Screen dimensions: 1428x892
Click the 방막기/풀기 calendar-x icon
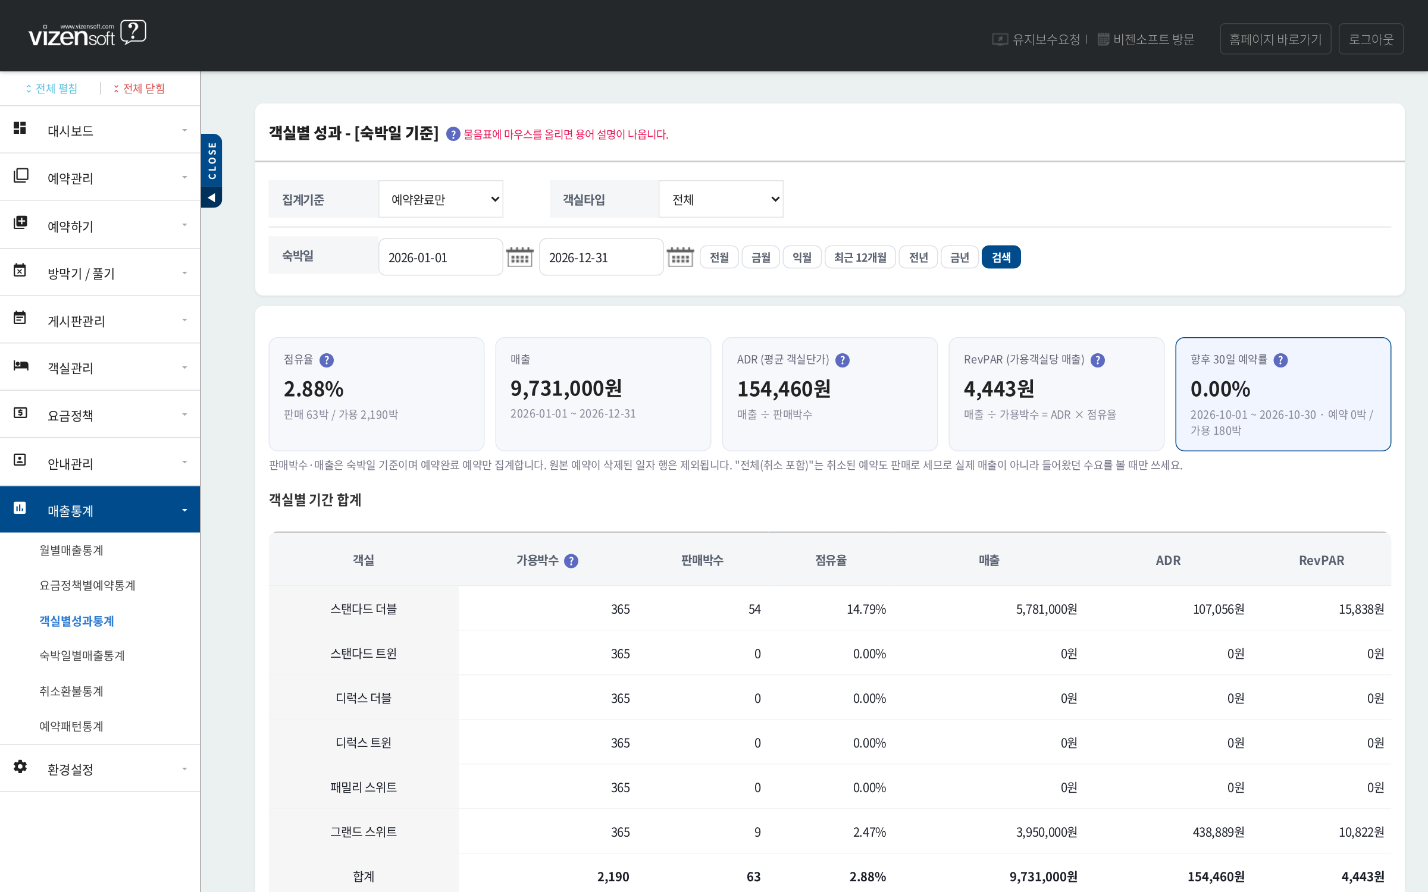[20, 270]
